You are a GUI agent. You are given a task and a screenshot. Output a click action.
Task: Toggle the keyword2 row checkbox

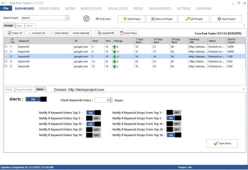click(x=6, y=51)
